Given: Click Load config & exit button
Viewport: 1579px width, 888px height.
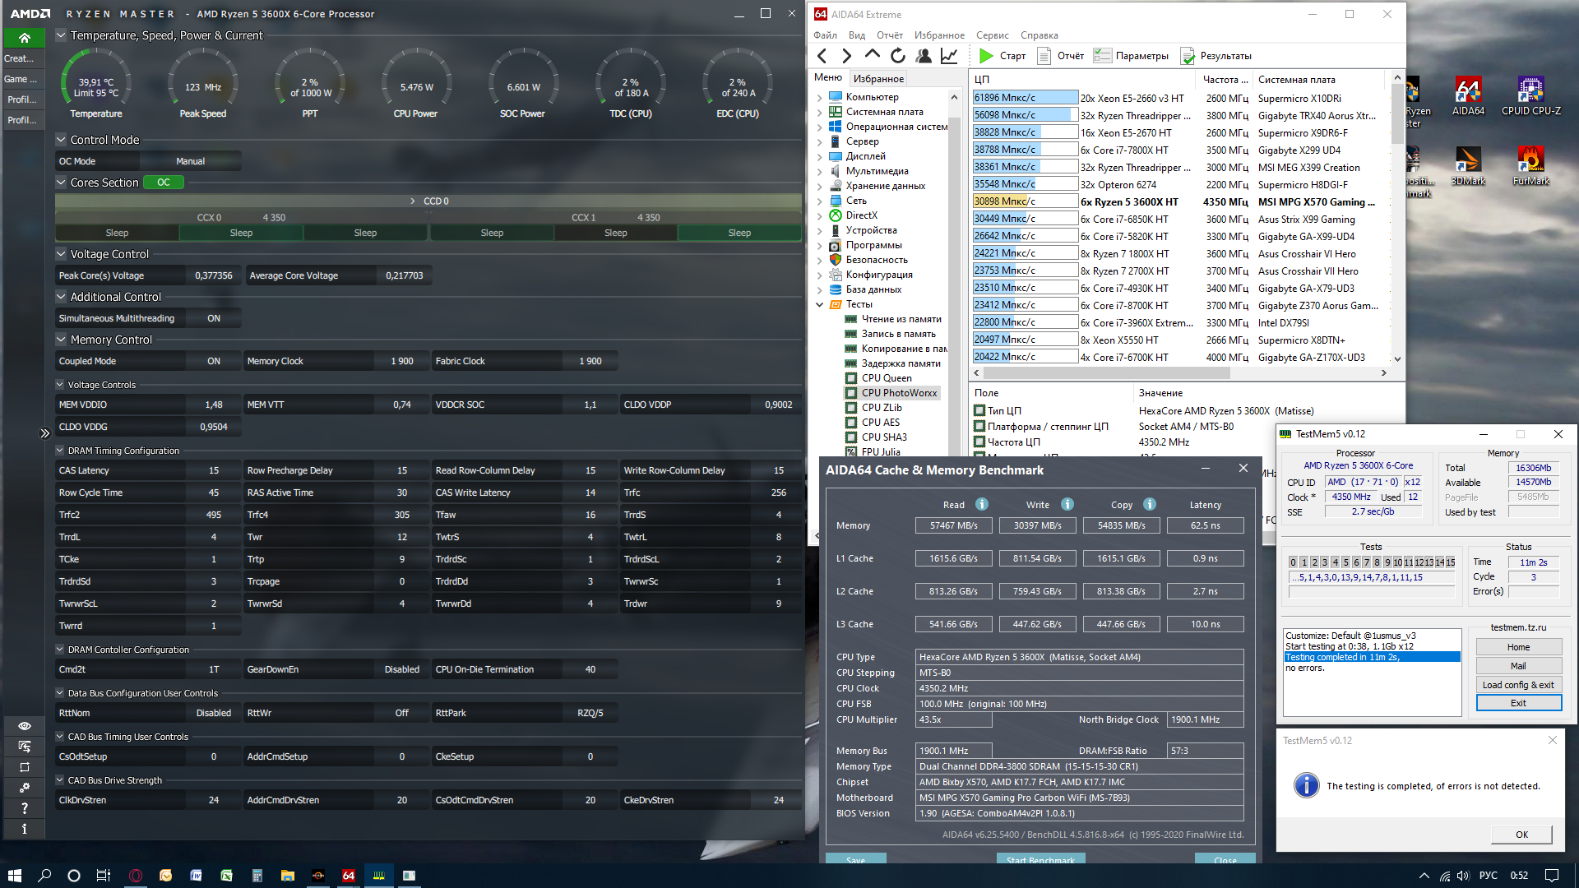Looking at the screenshot, I should tap(1518, 684).
